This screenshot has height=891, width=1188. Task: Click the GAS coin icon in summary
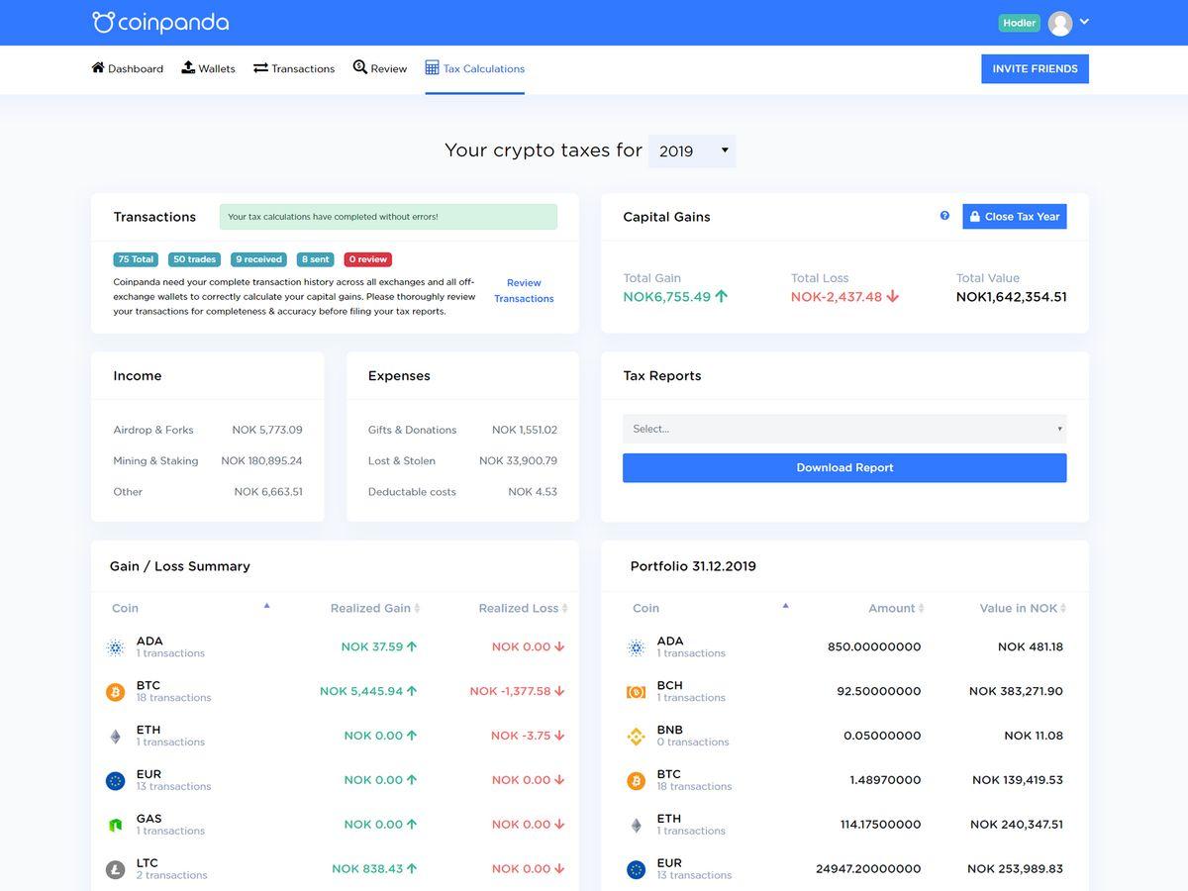pyautogui.click(x=116, y=825)
